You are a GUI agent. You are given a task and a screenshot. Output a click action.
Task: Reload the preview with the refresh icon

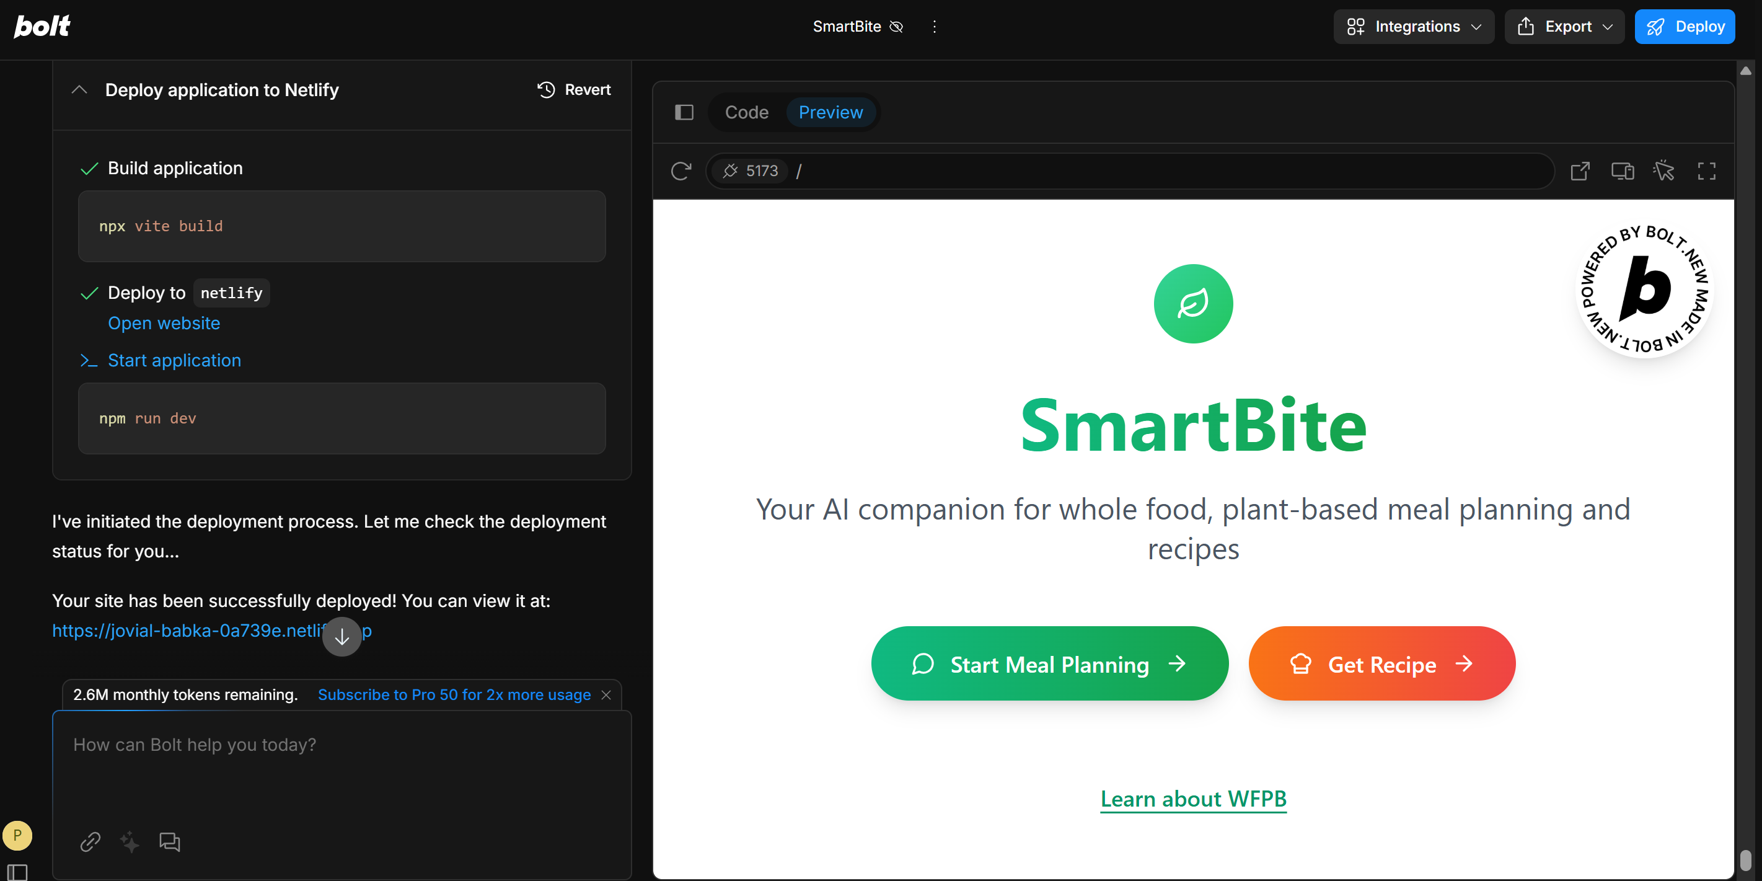[x=681, y=171]
